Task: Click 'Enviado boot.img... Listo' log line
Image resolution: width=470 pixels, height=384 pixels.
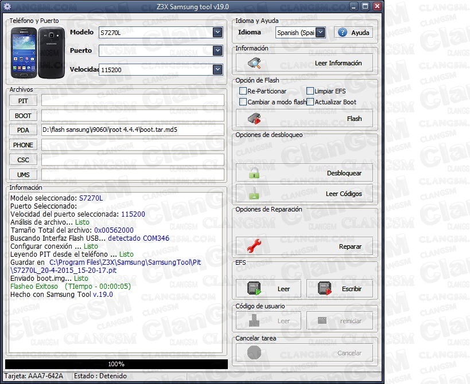Action: [49, 279]
